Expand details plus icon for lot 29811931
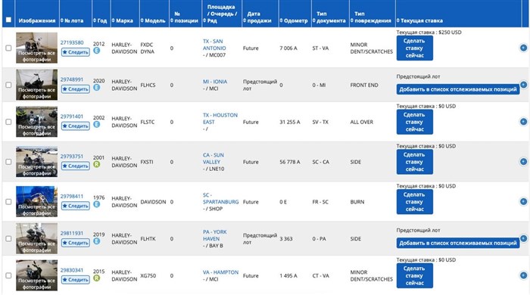Image resolution: width=530 pixels, height=295 pixels. pos(523,238)
